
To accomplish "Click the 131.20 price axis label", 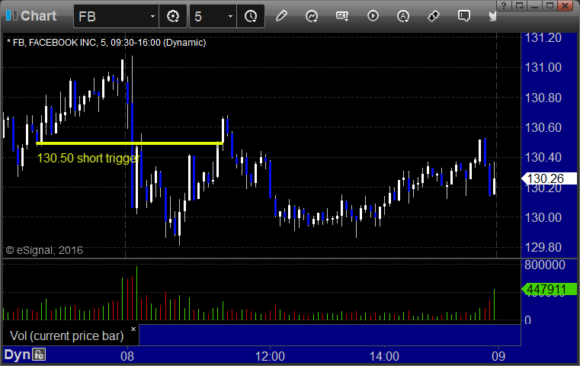I will click(543, 38).
